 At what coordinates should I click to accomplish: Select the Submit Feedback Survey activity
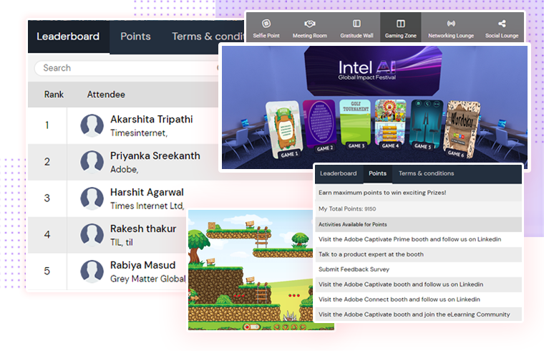(419, 269)
